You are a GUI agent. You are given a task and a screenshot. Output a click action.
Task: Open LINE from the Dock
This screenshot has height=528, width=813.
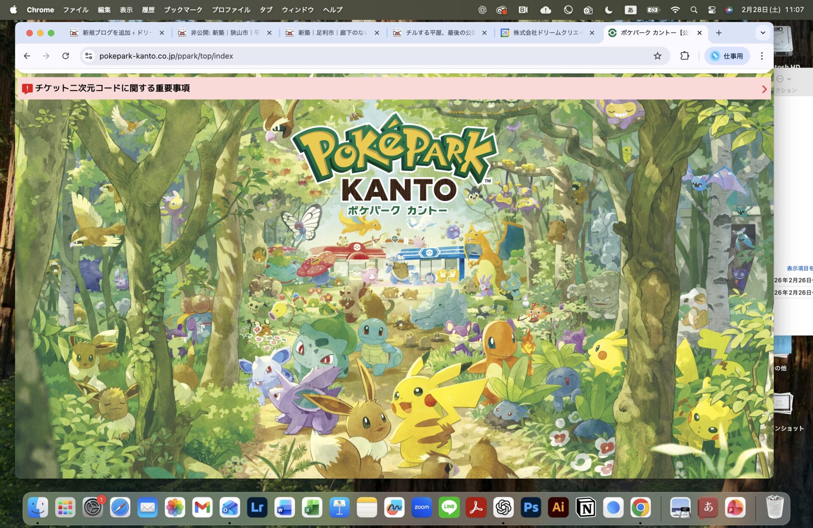pyautogui.click(x=449, y=507)
